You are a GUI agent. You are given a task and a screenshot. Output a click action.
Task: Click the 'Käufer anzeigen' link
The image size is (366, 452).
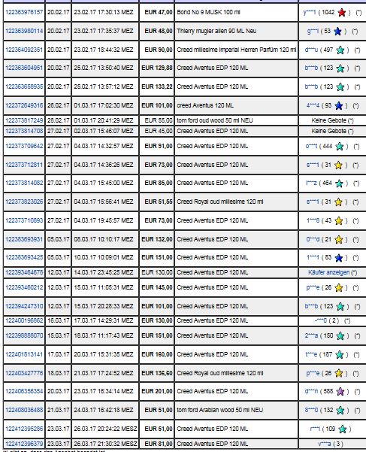point(328,272)
